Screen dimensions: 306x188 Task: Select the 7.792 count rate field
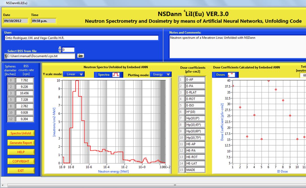point(24,80)
